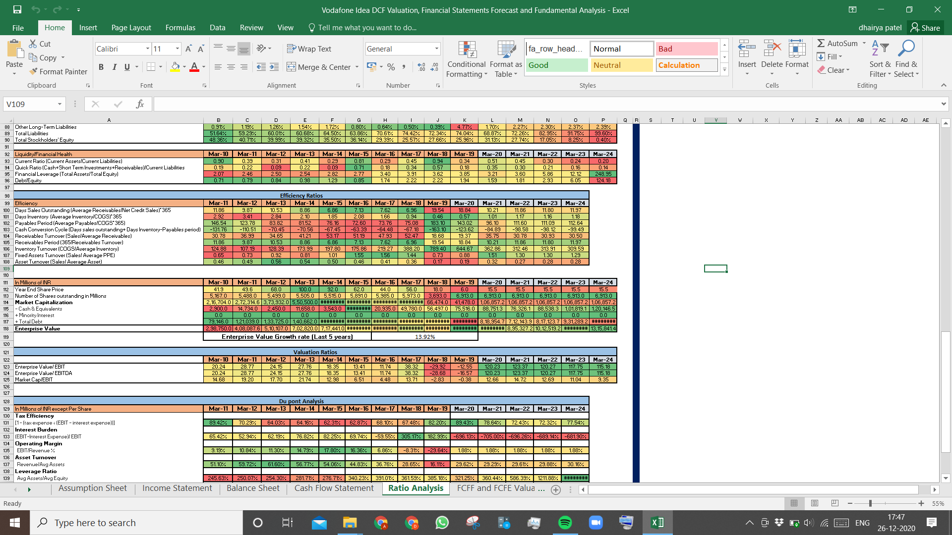Open WhatsApp from the taskbar
This screenshot has height=535, width=952.
[x=442, y=523]
